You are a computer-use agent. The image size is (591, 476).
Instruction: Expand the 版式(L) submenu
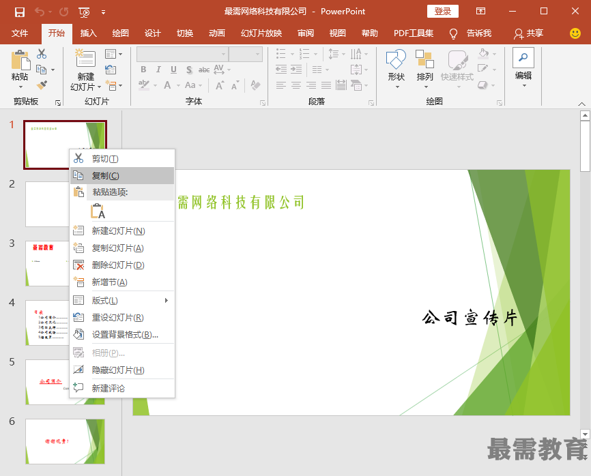click(x=122, y=301)
